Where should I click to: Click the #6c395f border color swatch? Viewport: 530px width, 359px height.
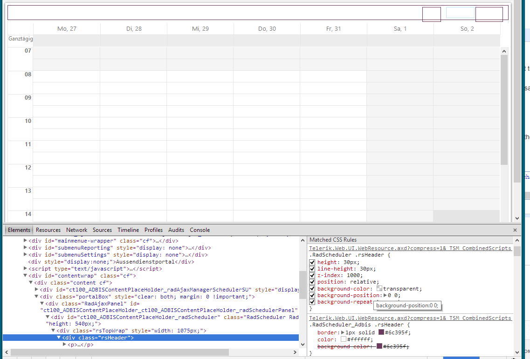point(381,332)
